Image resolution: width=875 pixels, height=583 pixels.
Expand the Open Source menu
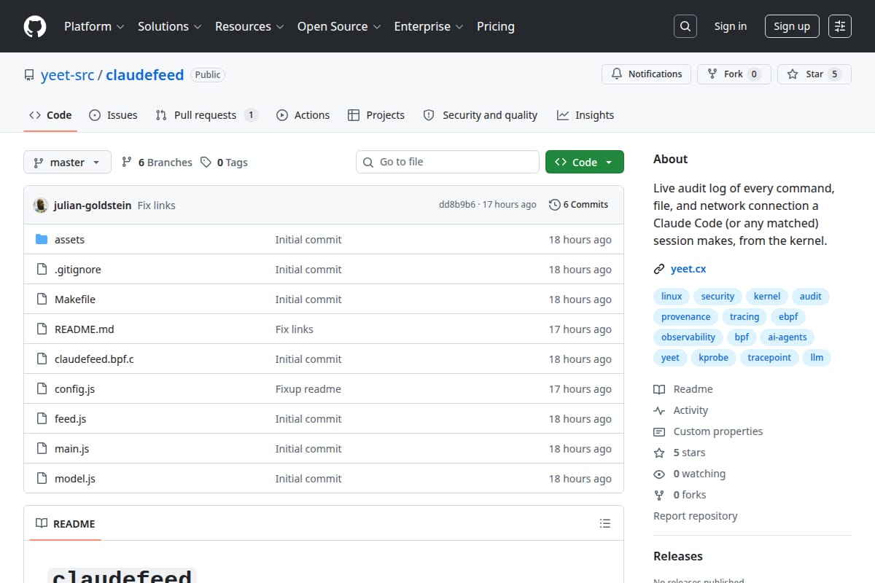pos(339,26)
